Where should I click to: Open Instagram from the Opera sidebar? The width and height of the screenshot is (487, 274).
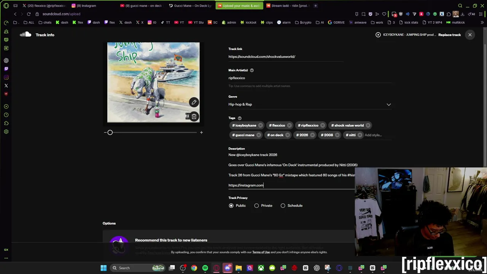tap(6, 77)
